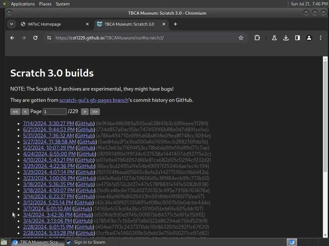Close the MiTeC Homepage tab
This screenshot has height=246, width=329.
87,24
